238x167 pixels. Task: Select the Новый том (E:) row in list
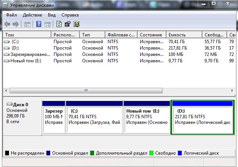pyautogui.click(x=25, y=61)
